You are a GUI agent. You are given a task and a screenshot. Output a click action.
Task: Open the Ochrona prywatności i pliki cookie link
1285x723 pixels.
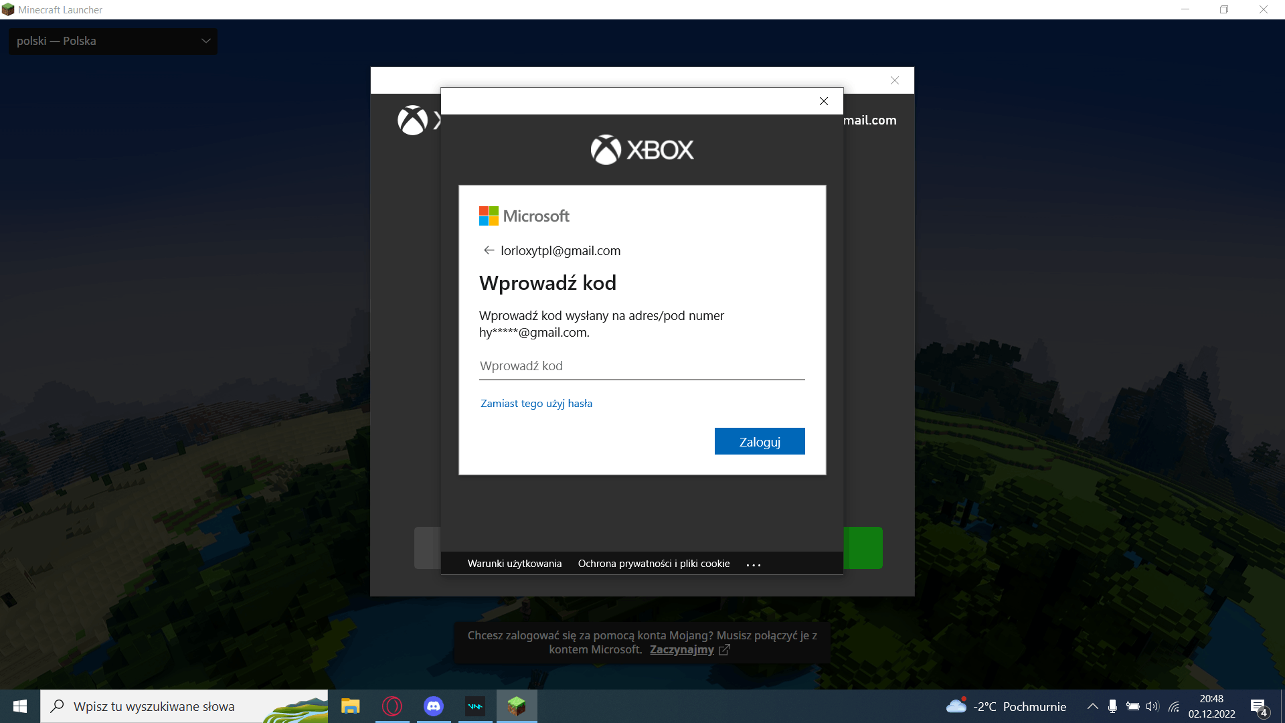653,564
